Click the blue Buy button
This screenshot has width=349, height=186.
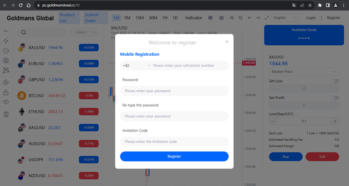pos(286,157)
